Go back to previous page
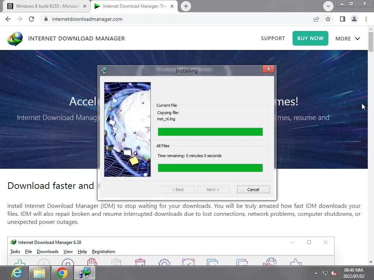This screenshot has width=374, height=280. click(x=8, y=19)
